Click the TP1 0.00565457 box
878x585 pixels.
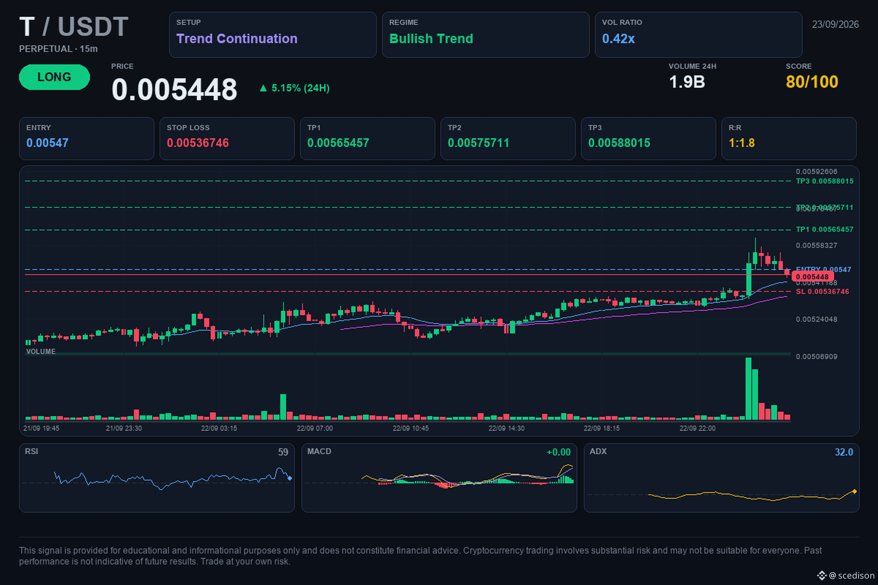coord(367,139)
